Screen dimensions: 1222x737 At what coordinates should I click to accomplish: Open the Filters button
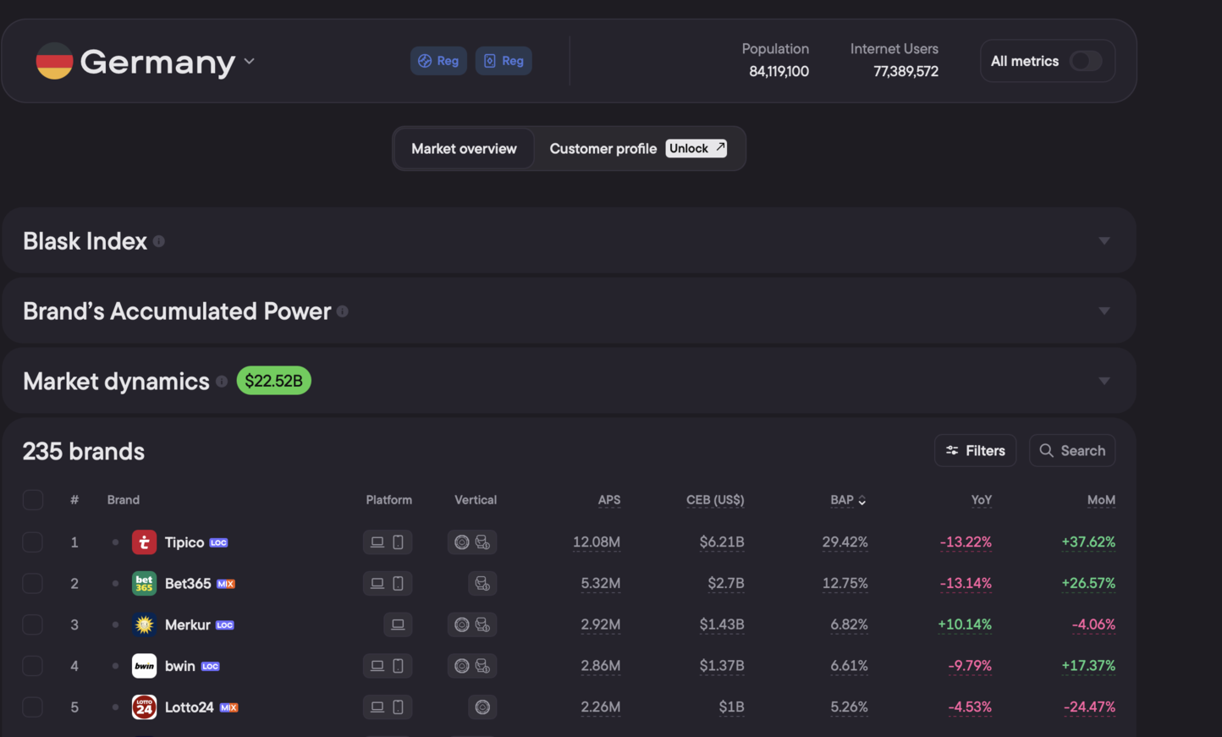click(975, 451)
